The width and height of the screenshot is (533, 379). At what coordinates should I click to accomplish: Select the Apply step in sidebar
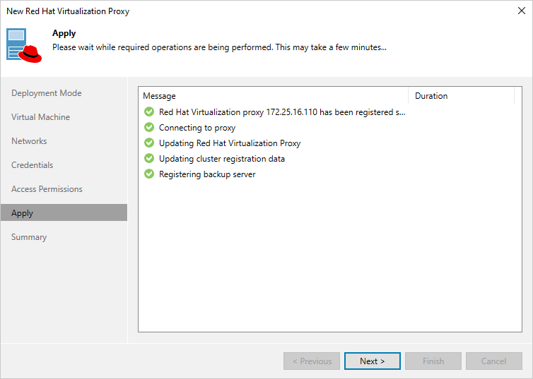tap(23, 213)
